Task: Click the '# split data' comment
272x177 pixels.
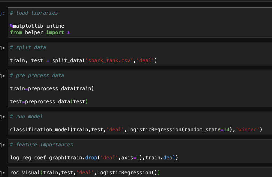Action: point(28,47)
